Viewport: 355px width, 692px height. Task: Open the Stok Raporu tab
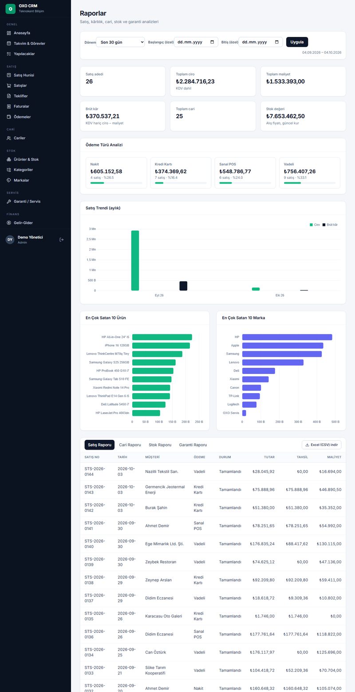coord(160,445)
